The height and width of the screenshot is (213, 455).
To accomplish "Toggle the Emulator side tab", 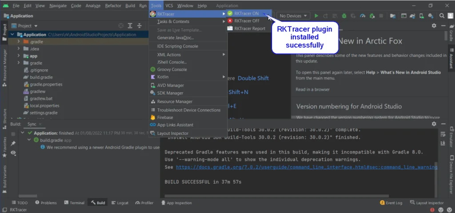I will pos(451,137).
